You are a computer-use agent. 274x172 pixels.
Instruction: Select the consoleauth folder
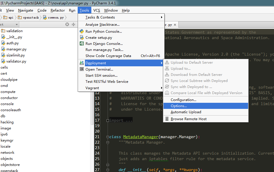click(x=11, y=110)
